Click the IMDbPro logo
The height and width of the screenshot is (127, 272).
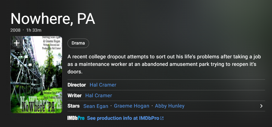click(76, 118)
